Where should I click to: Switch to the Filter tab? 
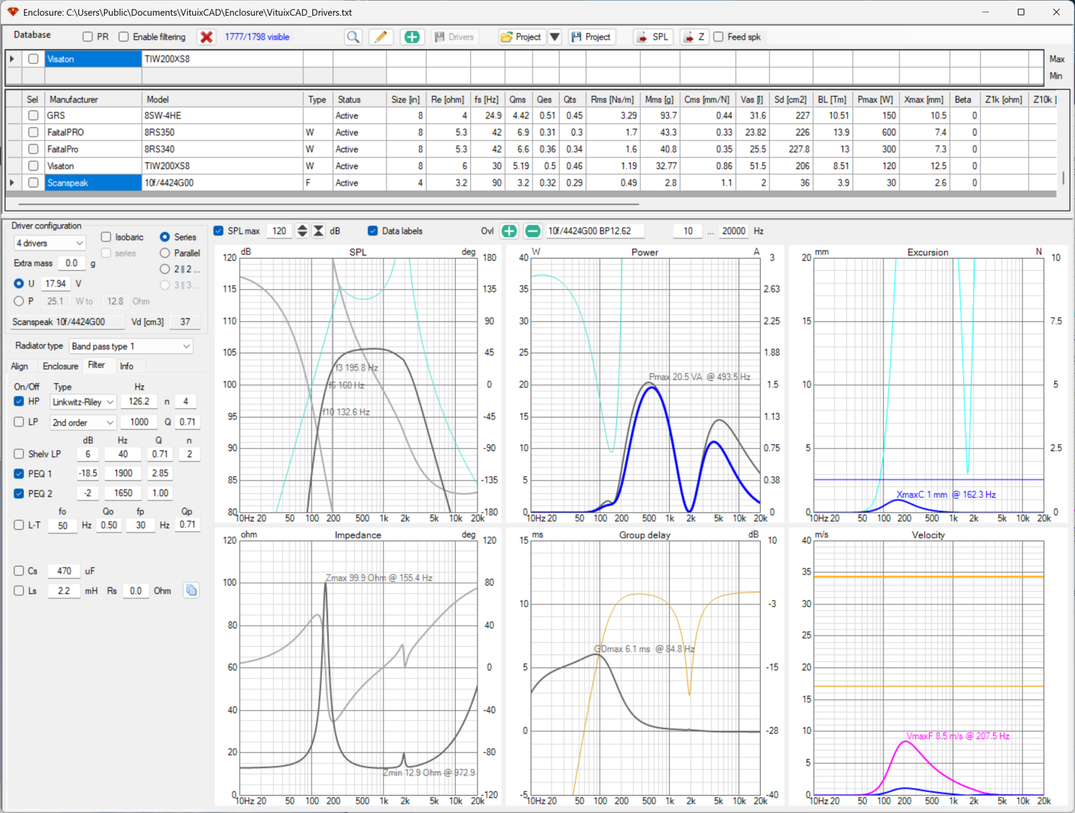point(97,365)
